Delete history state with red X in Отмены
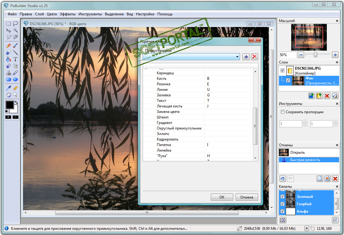This screenshot has width=344, height=235. 335,179
